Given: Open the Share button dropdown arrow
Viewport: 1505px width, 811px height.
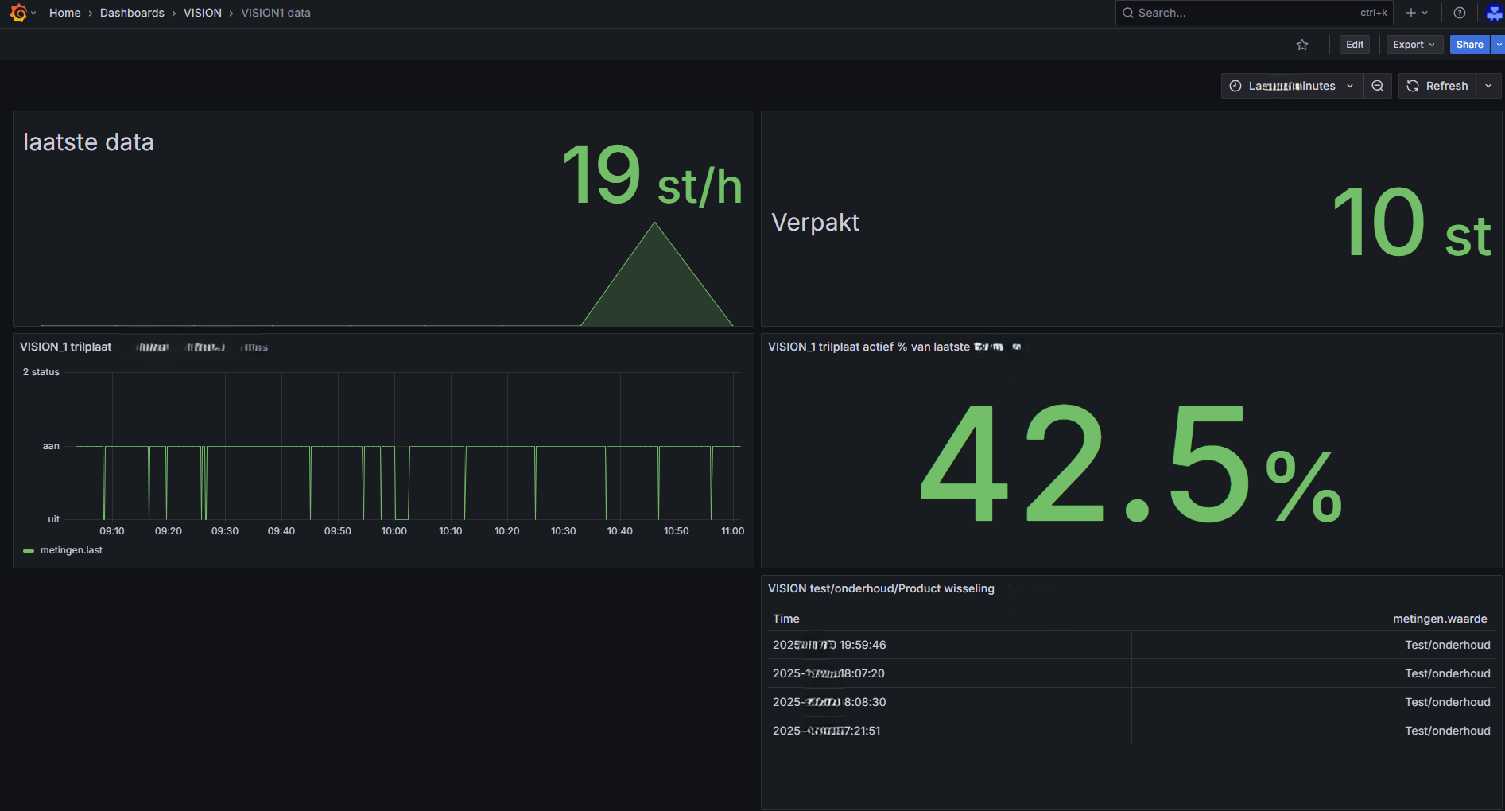Looking at the screenshot, I should tap(1499, 45).
